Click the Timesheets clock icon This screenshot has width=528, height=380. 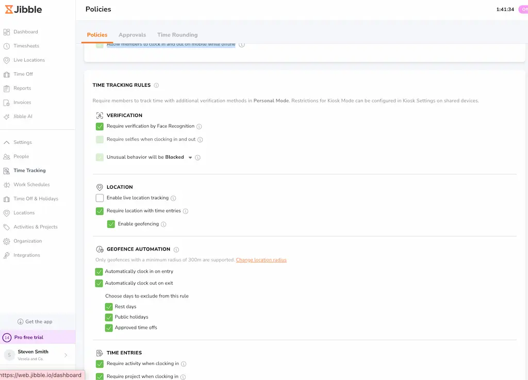(6, 46)
